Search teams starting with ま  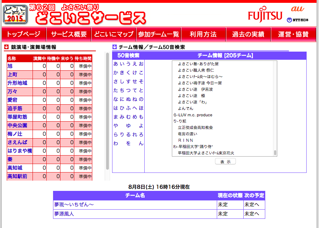coord(116,117)
